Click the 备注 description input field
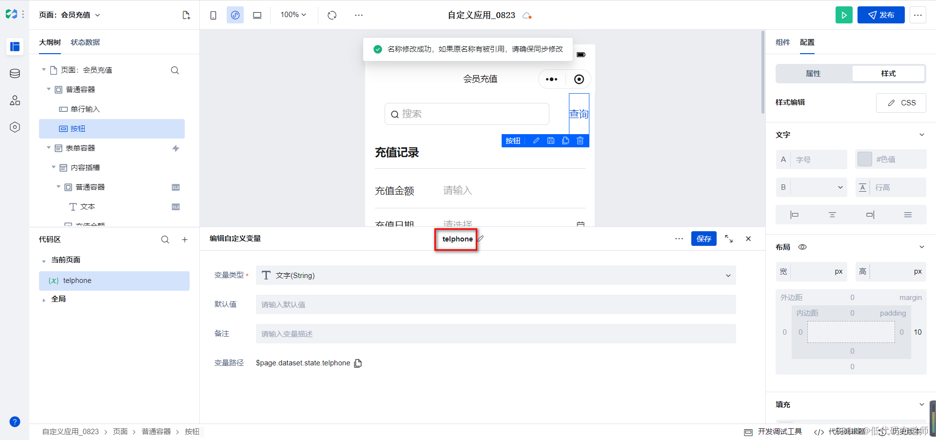The width and height of the screenshot is (936, 440). 496,334
